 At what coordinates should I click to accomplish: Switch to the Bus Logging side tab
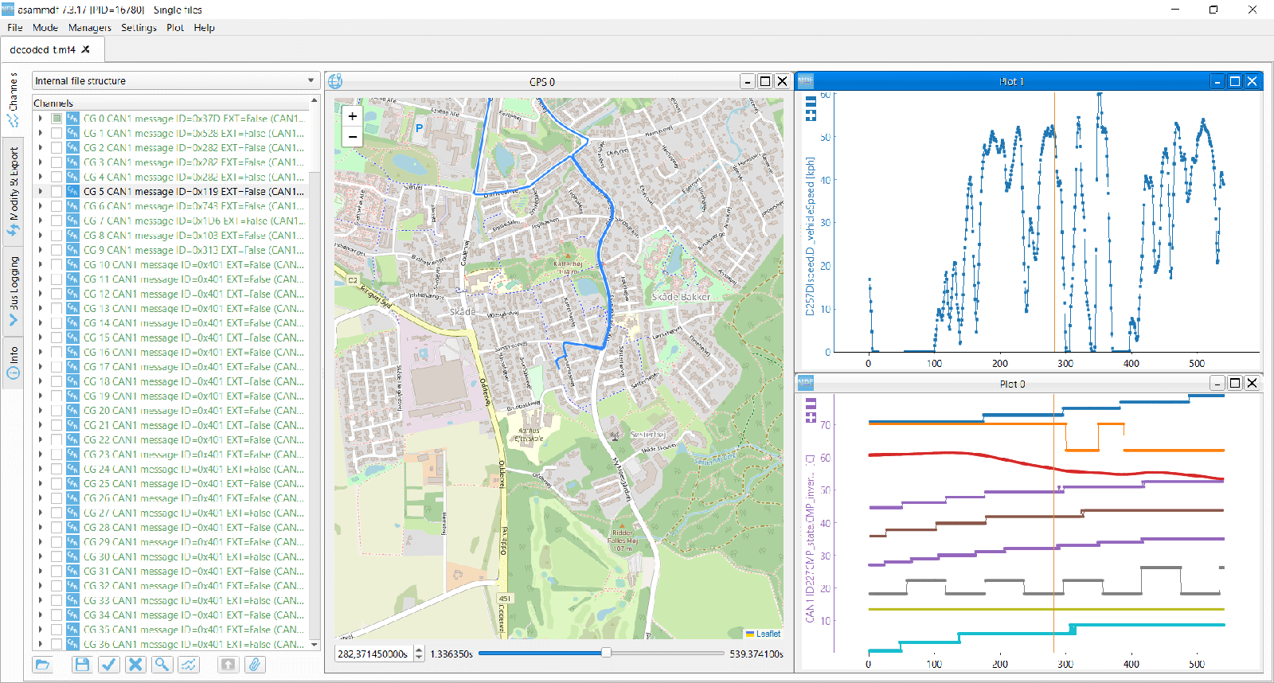tap(13, 291)
